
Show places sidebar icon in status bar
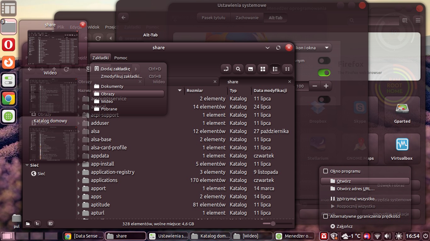click(x=28, y=224)
